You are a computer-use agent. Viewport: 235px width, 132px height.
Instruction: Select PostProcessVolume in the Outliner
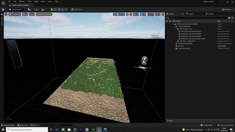200,44
